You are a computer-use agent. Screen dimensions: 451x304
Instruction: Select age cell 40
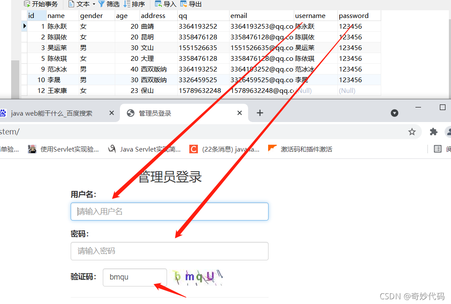[x=127, y=69]
